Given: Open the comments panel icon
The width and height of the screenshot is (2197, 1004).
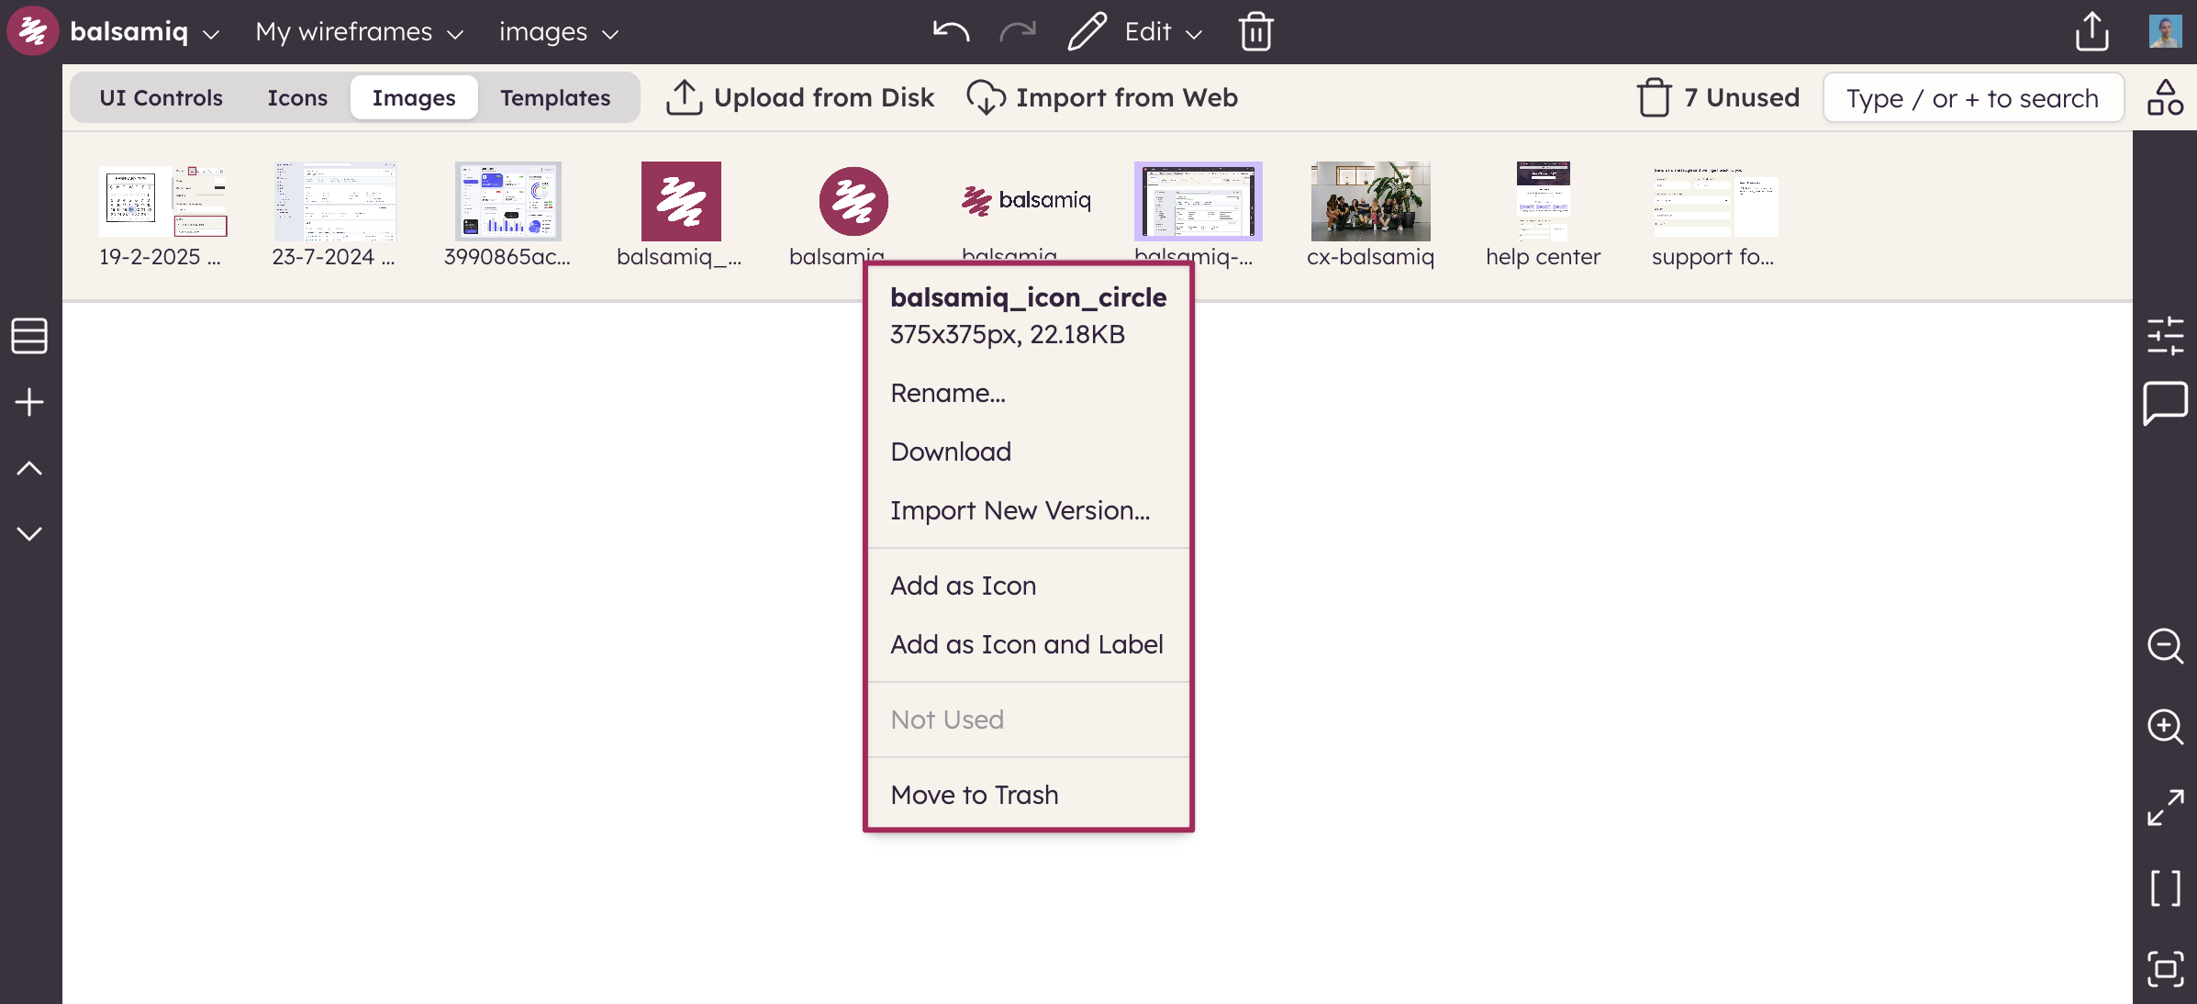Looking at the screenshot, I should (2165, 403).
